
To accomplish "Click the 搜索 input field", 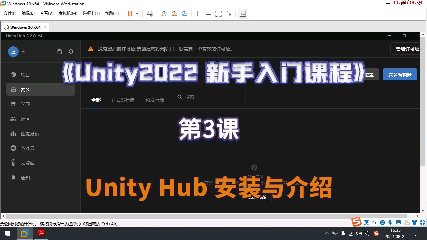I will point(210,97).
